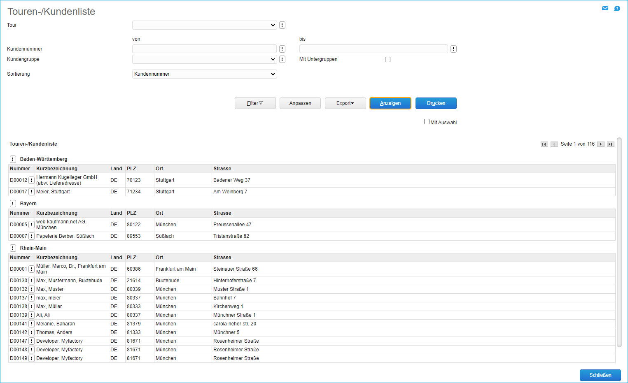Open info icon for customer D00130
The image size is (628, 383).
click(31, 281)
